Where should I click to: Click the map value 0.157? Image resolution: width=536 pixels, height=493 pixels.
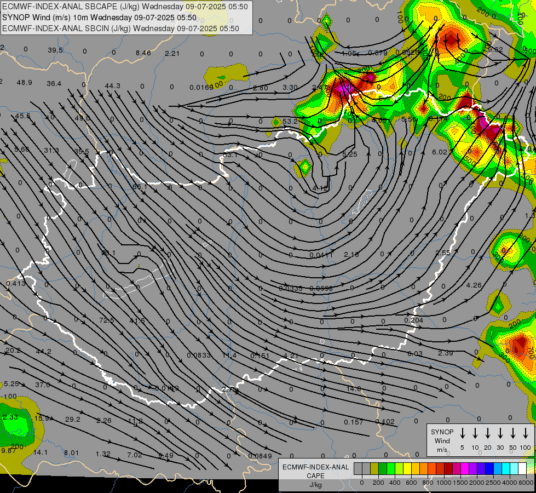[x=354, y=422]
